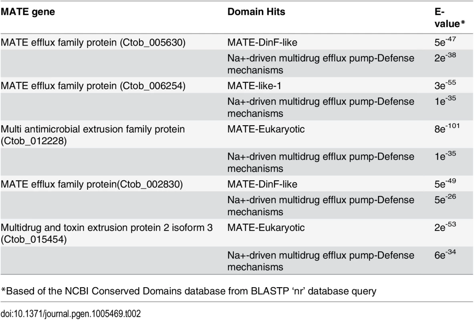
Task: Select the Ctob_002830 gene cell
Action: pyautogui.click(x=92, y=184)
